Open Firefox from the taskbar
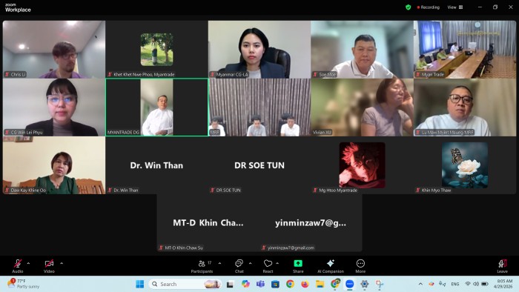Viewport: 519px width, 292px height. (305, 284)
